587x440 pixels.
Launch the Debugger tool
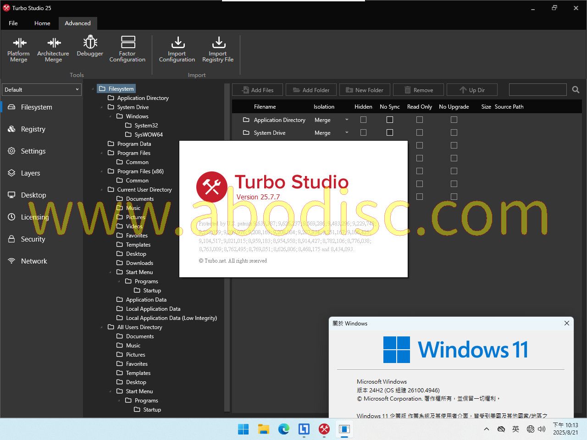click(x=90, y=46)
